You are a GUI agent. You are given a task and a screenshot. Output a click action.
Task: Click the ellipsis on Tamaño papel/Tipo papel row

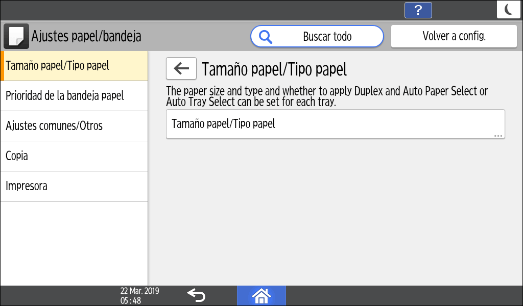(498, 136)
